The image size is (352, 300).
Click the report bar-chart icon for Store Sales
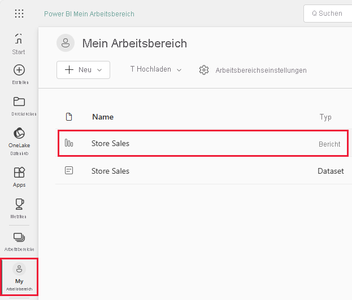(69, 143)
